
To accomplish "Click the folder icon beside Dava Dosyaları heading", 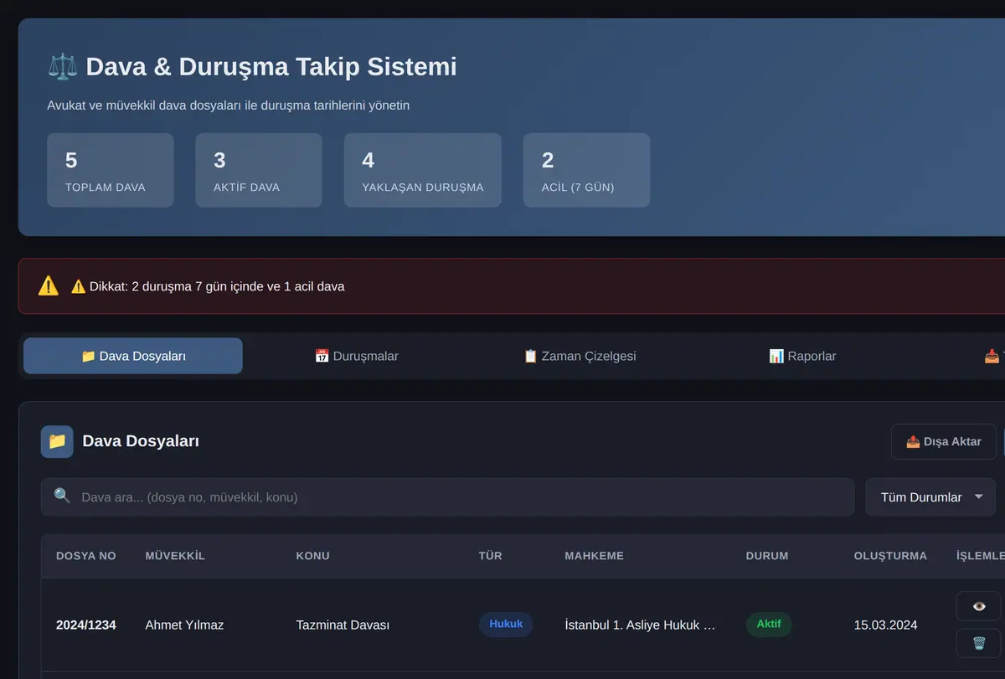I will pyautogui.click(x=57, y=441).
